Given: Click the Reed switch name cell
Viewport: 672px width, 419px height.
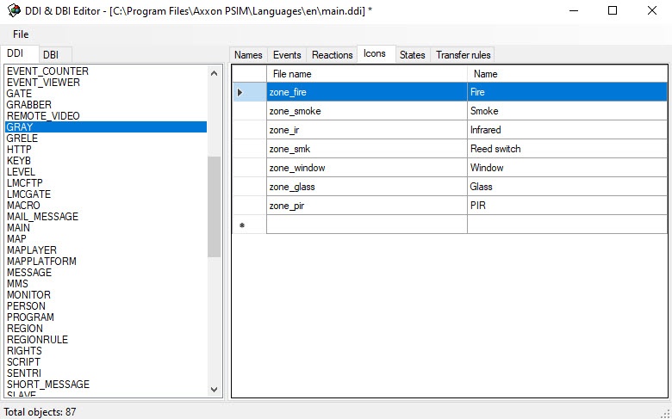Looking at the screenshot, I should point(568,149).
